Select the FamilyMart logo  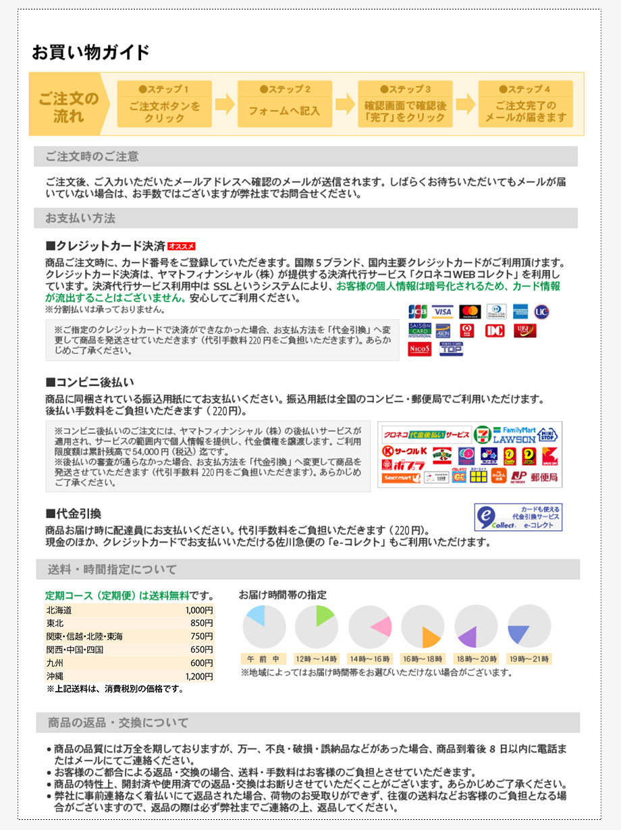[514, 429]
